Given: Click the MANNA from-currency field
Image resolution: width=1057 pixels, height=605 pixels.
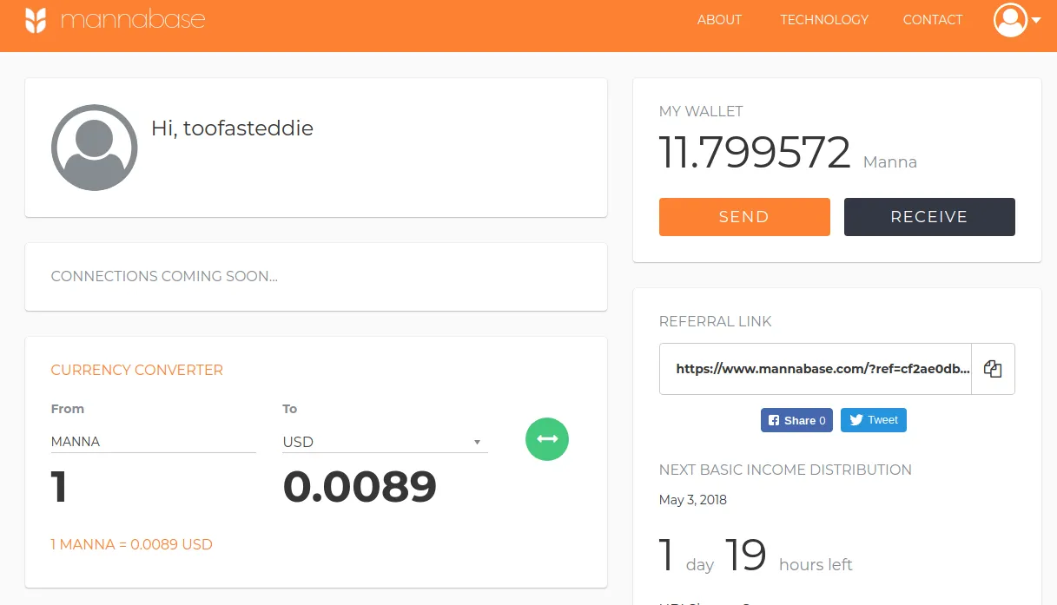Looking at the screenshot, I should click(154, 442).
